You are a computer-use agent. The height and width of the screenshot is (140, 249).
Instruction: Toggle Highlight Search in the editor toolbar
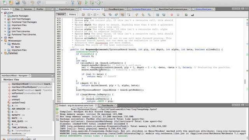coord(123,15)
